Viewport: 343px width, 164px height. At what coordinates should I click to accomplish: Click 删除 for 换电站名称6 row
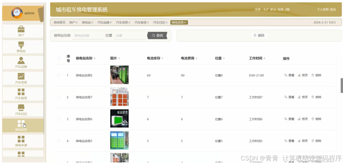coord(316,119)
